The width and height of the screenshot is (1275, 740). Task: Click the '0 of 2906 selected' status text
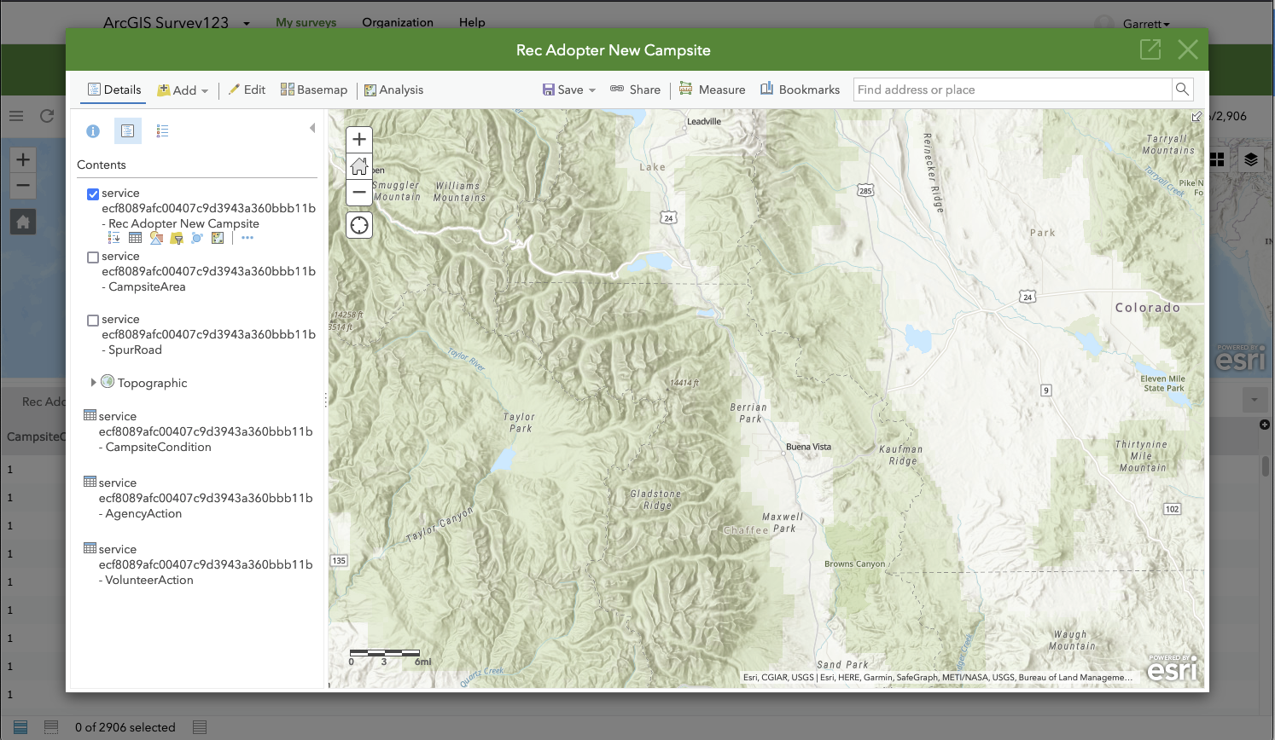pos(125,727)
